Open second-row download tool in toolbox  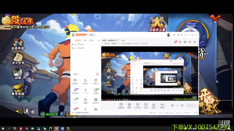(85, 91)
